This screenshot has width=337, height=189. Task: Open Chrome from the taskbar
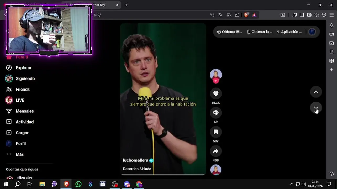pos(139,184)
